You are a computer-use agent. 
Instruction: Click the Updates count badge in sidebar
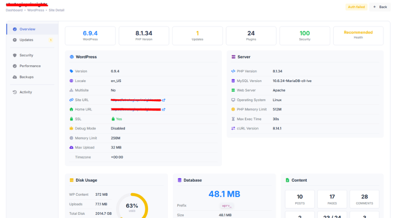51,40
